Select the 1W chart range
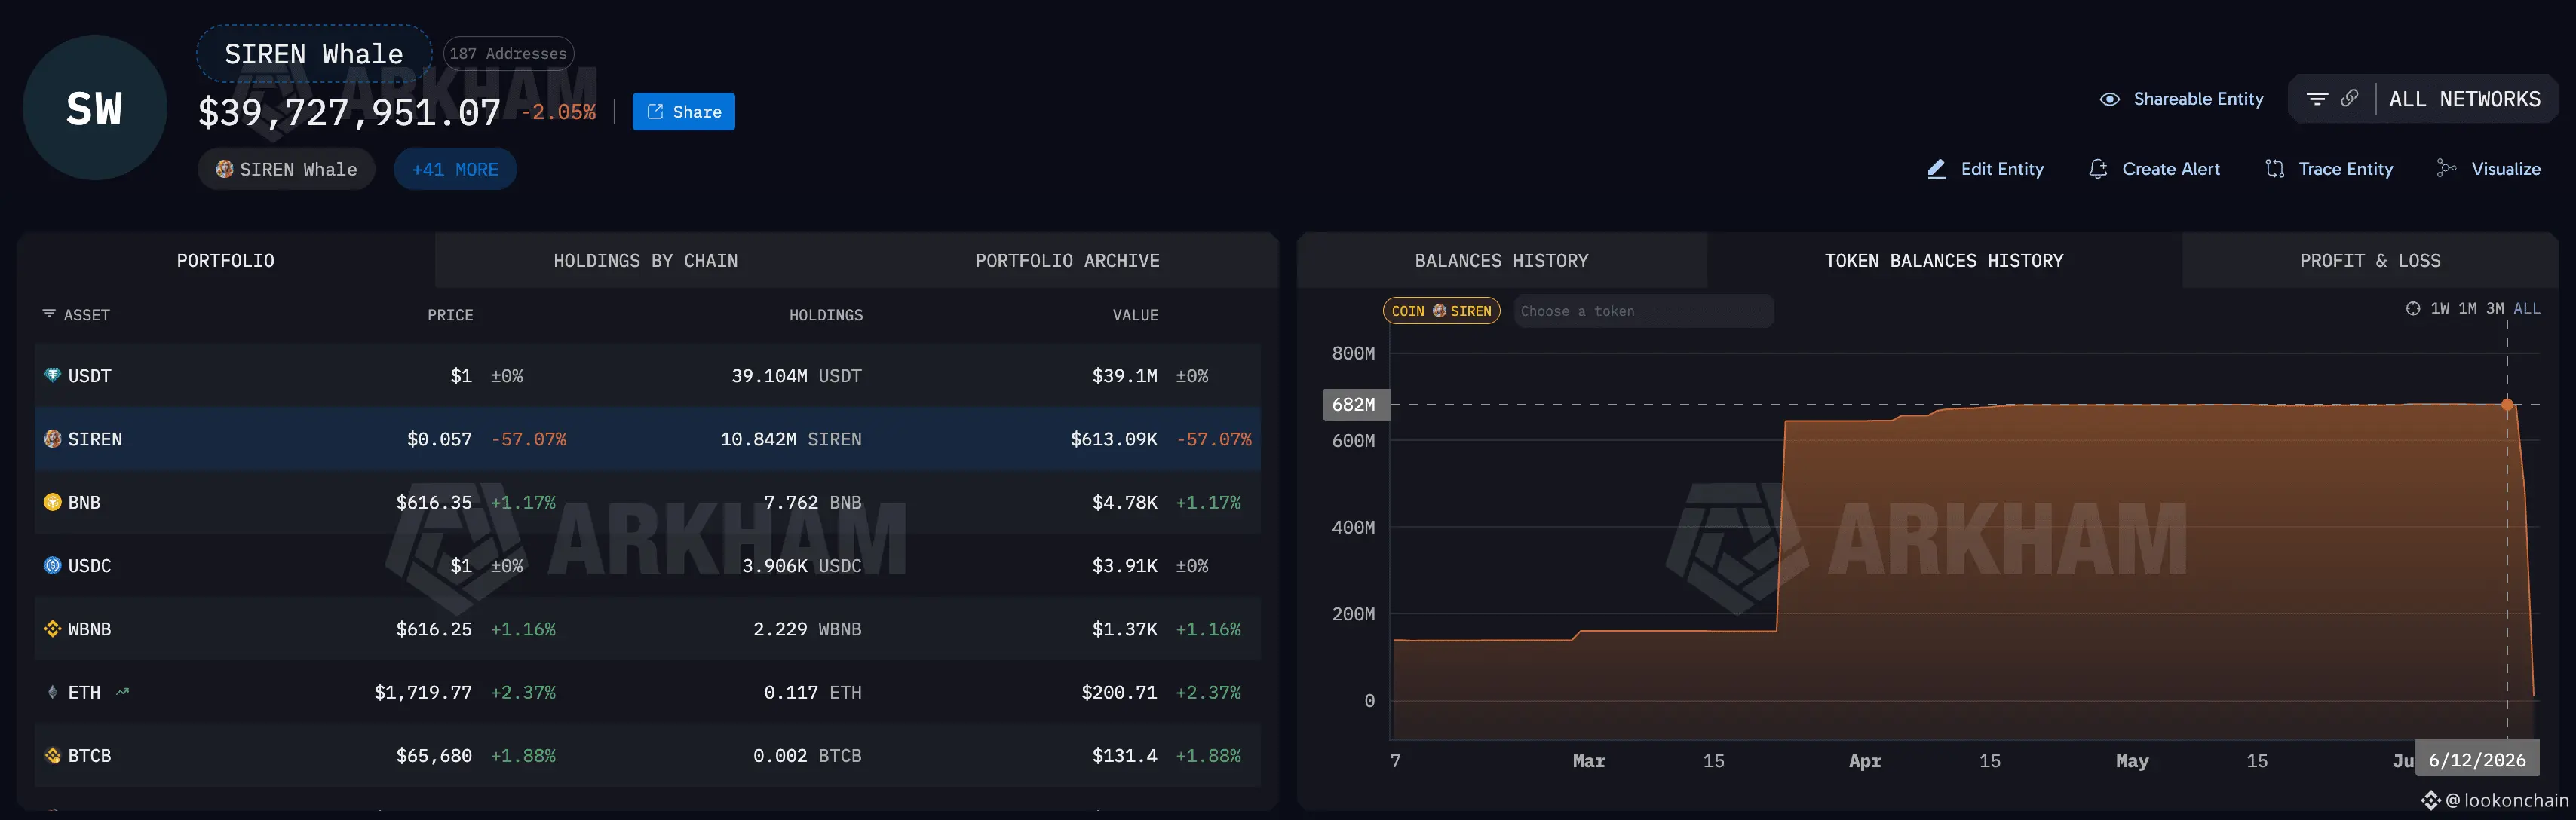2576x820 pixels. (x=2440, y=309)
